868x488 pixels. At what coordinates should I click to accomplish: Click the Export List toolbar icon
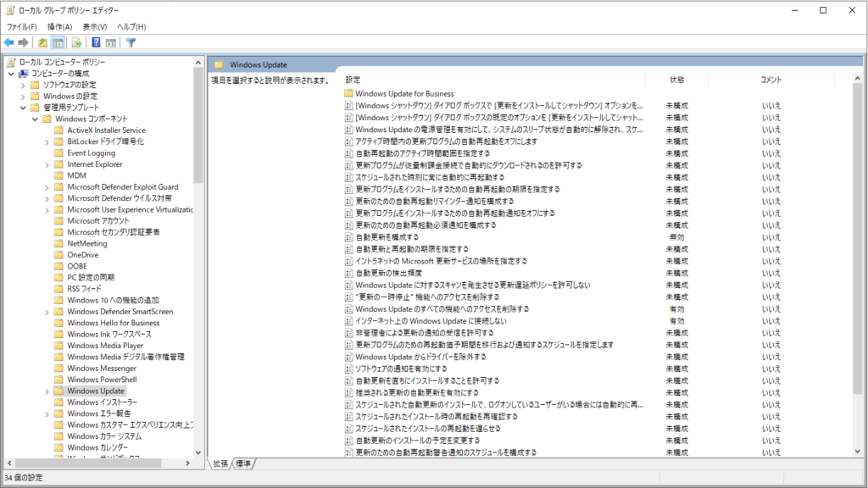77,42
